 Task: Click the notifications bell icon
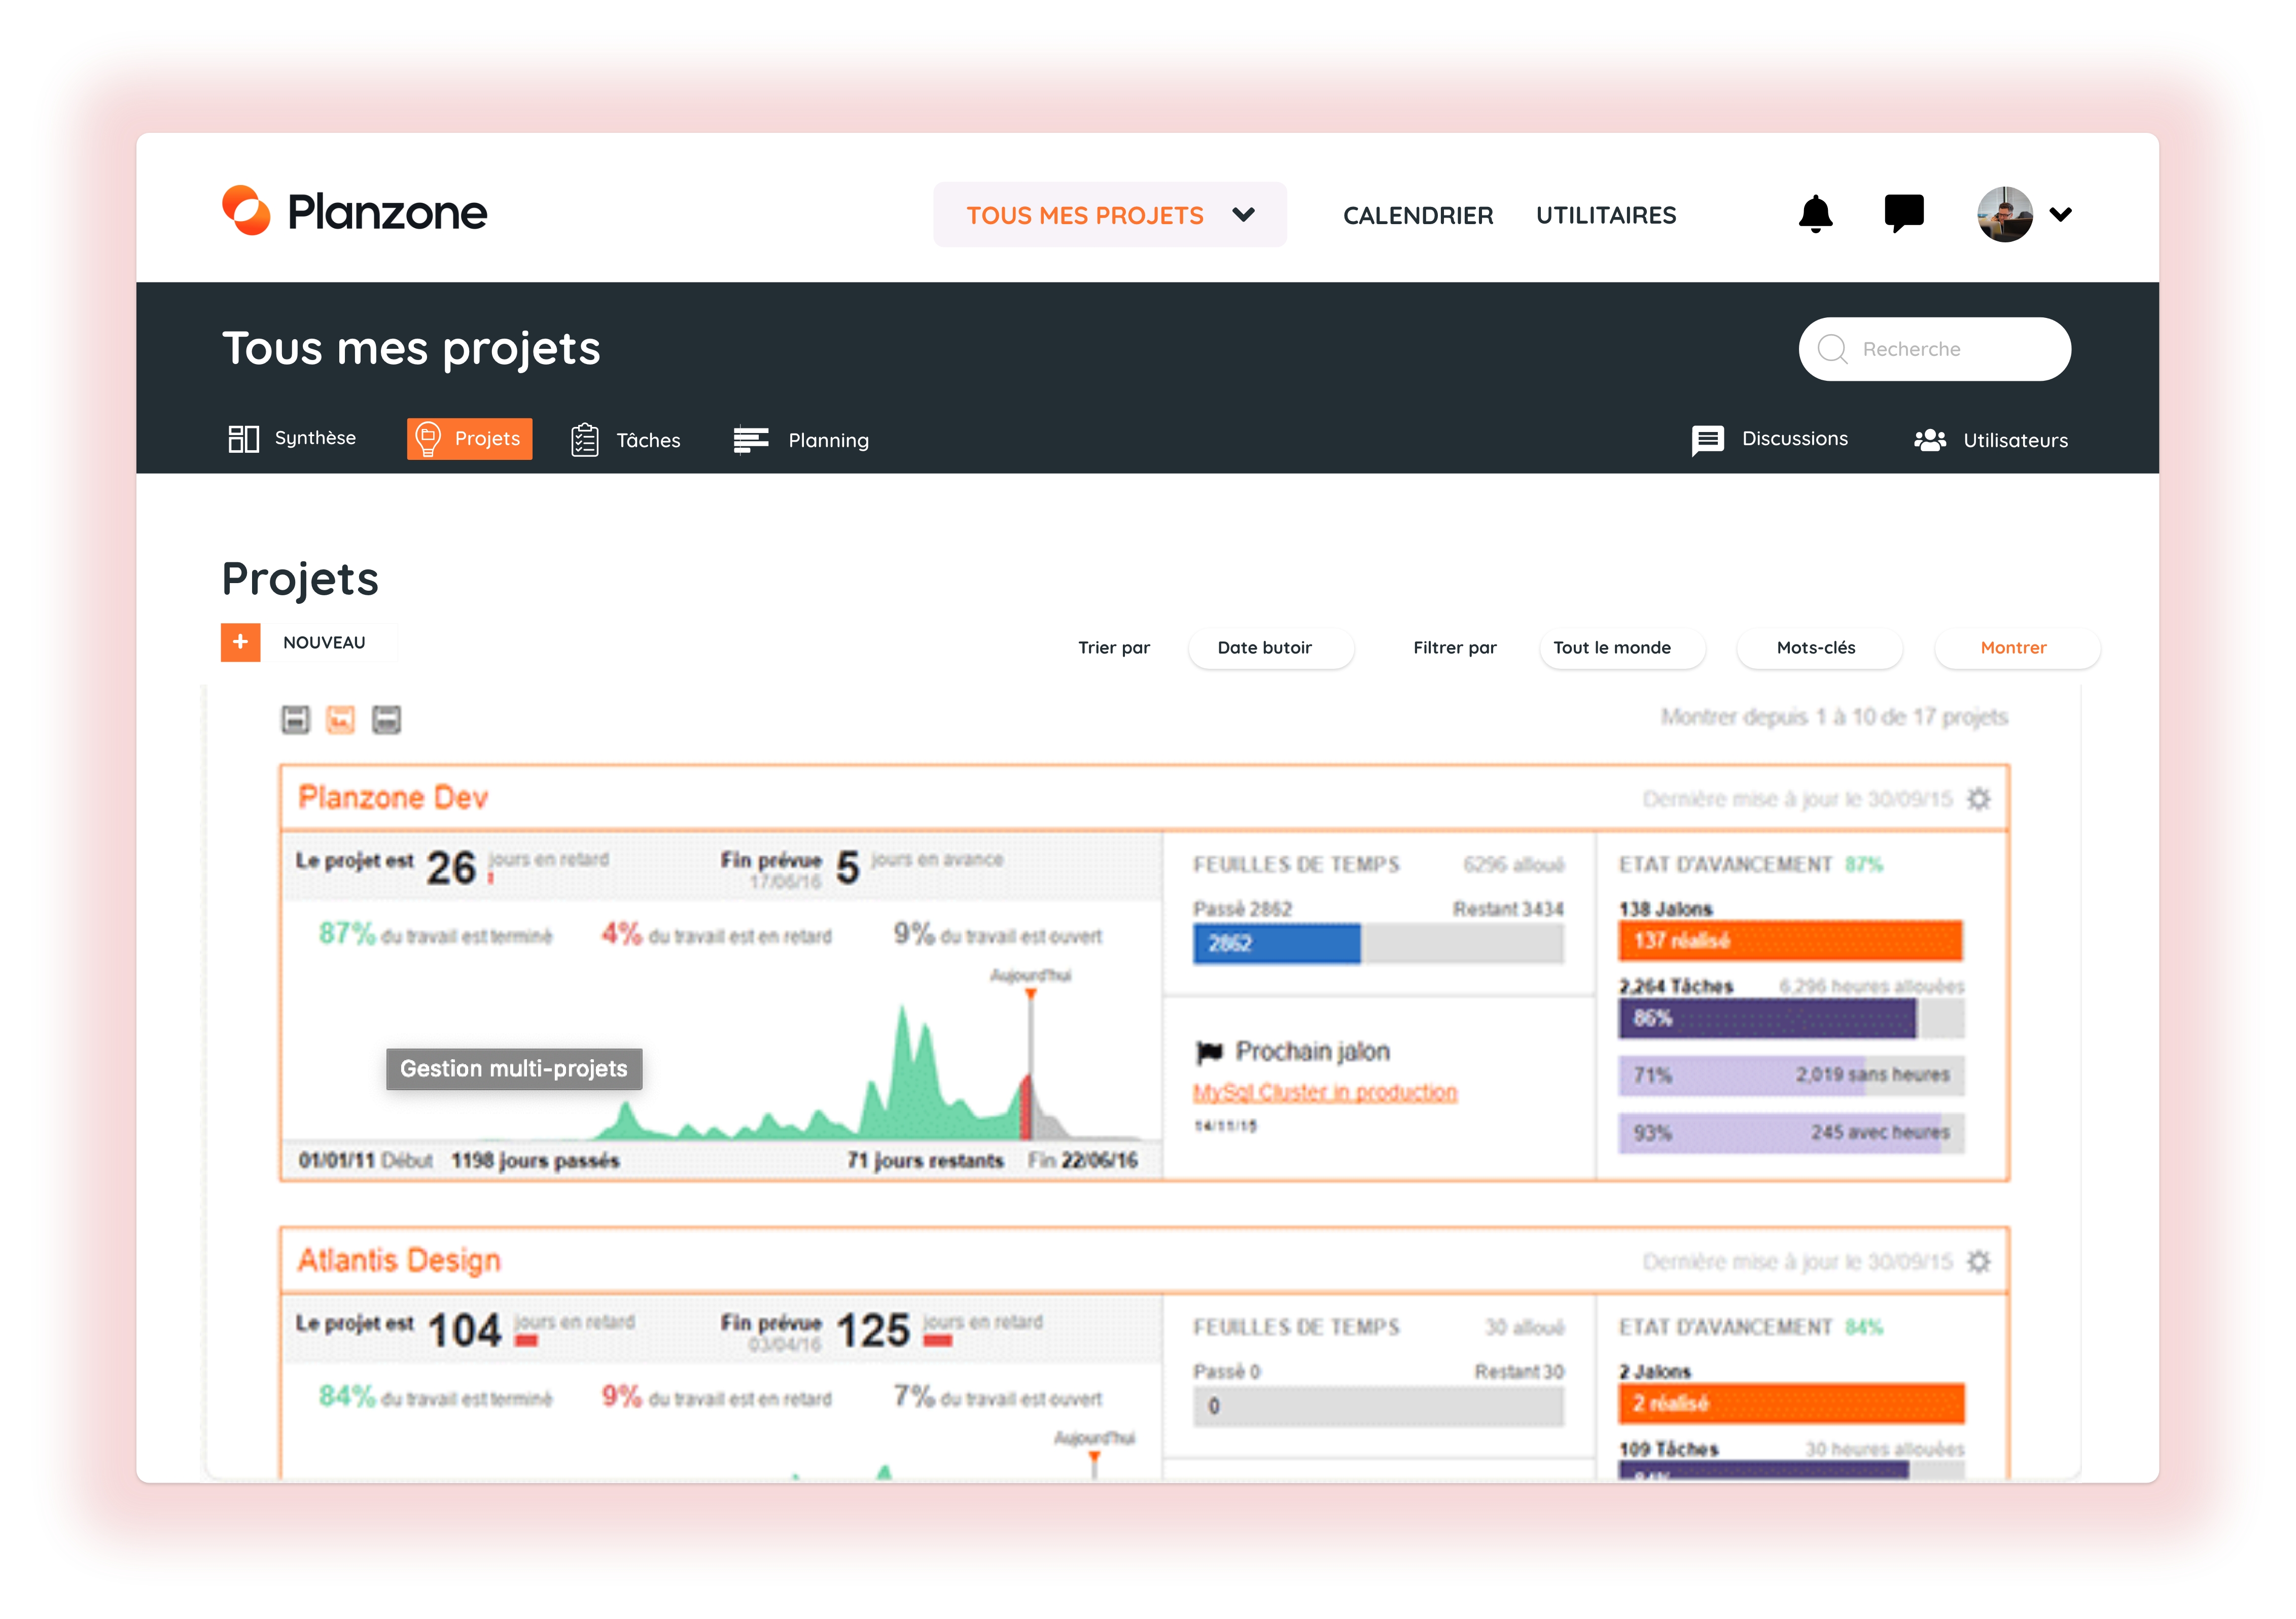point(1815,214)
